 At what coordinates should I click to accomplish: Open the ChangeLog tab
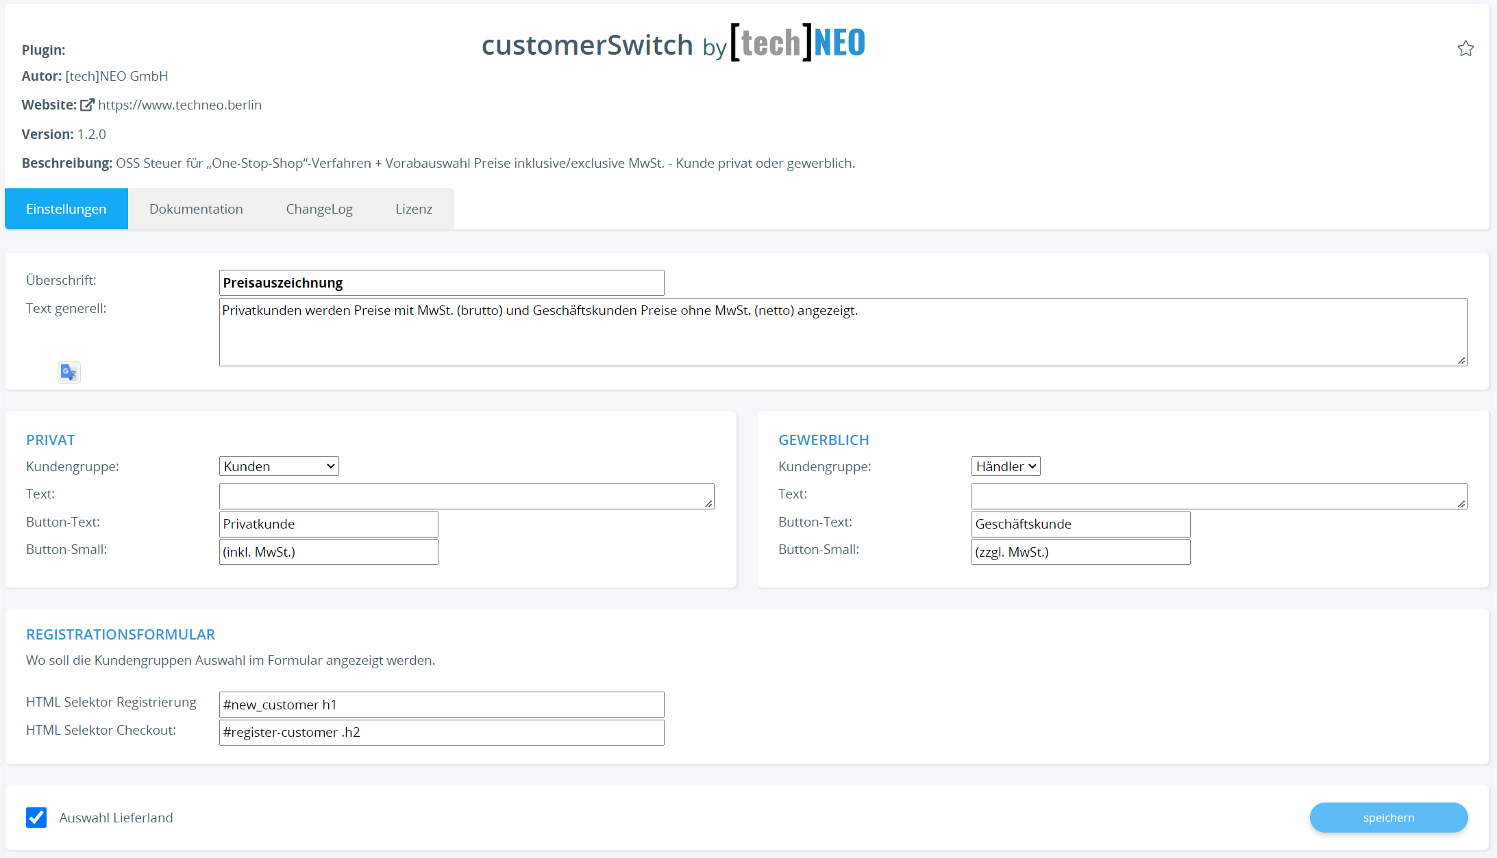click(319, 209)
